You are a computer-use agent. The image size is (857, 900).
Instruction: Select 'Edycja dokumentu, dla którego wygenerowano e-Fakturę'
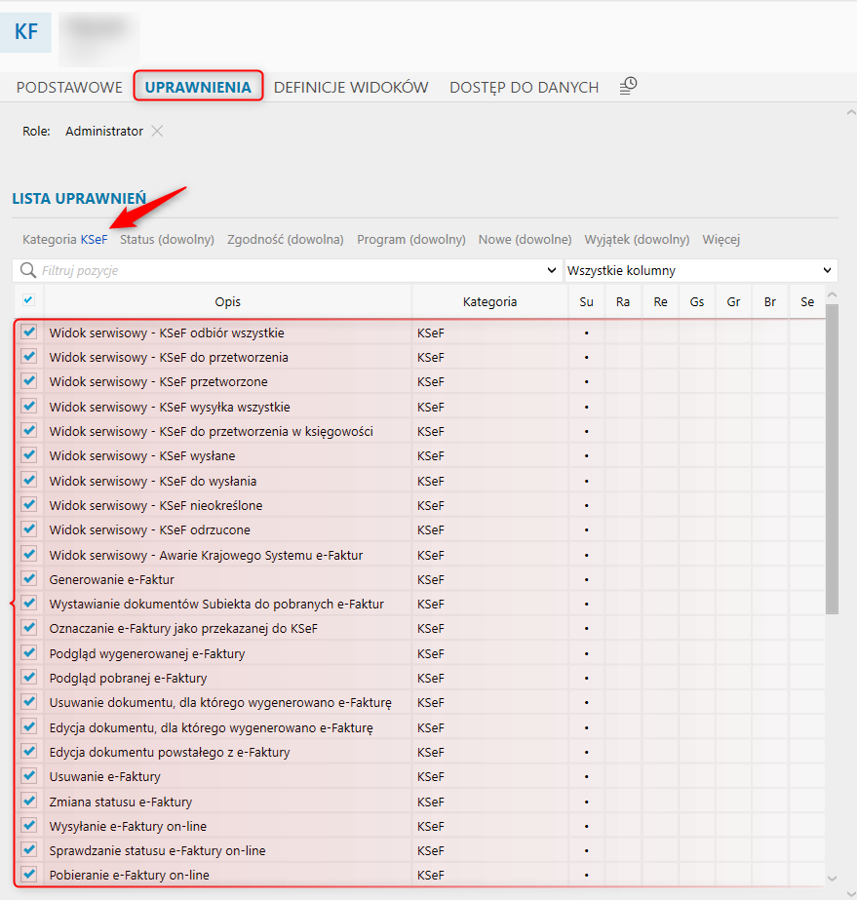[419, 727]
